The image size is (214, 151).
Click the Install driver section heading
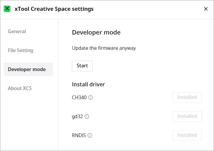[x=89, y=84]
